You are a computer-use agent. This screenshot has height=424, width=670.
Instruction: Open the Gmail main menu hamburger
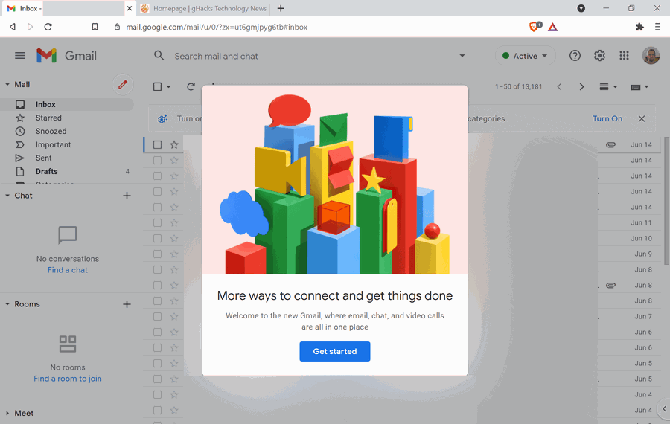[x=20, y=56]
